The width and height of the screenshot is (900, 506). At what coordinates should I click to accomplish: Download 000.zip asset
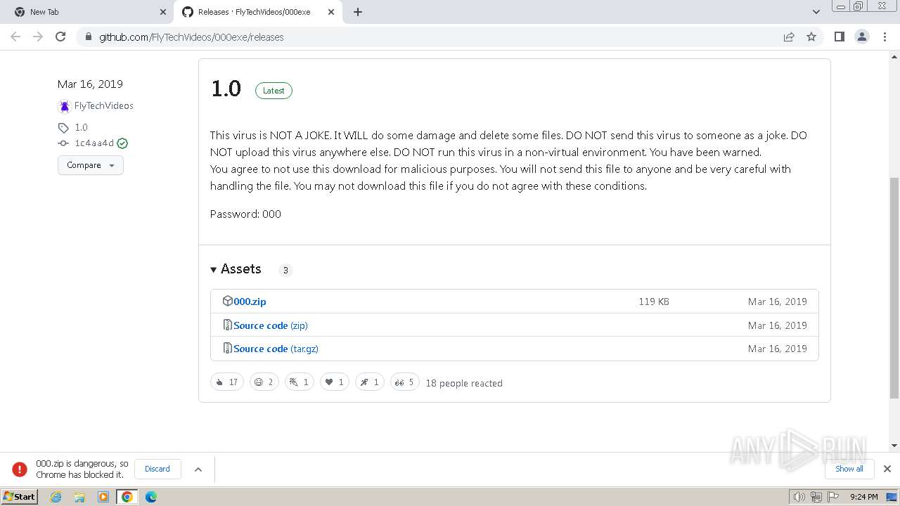pyautogui.click(x=250, y=301)
